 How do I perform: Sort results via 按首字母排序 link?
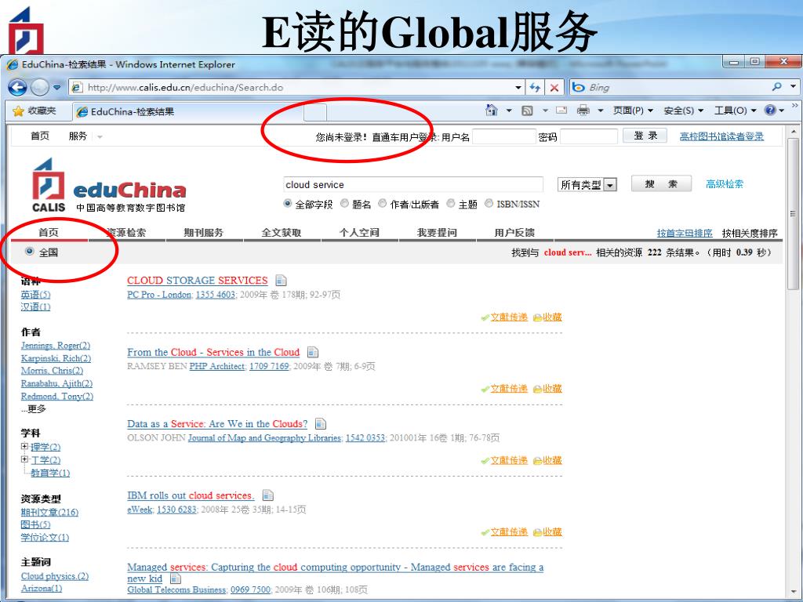tap(685, 233)
